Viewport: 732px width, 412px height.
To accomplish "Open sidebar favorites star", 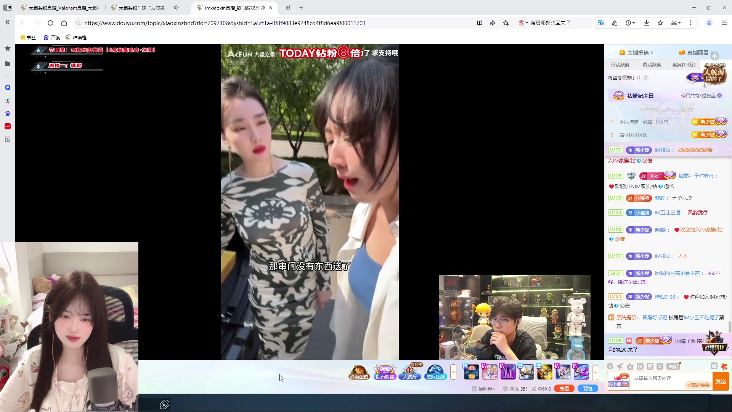I will 7,48.
